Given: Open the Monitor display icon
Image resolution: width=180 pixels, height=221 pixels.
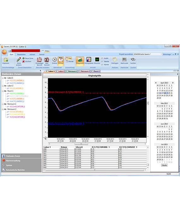Looking at the screenshot, I should pyautogui.click(x=97, y=59).
